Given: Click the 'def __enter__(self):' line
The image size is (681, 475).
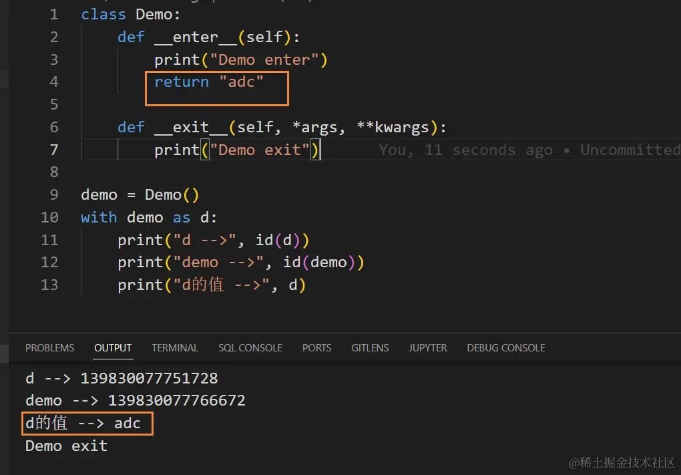Looking at the screenshot, I should [208, 37].
